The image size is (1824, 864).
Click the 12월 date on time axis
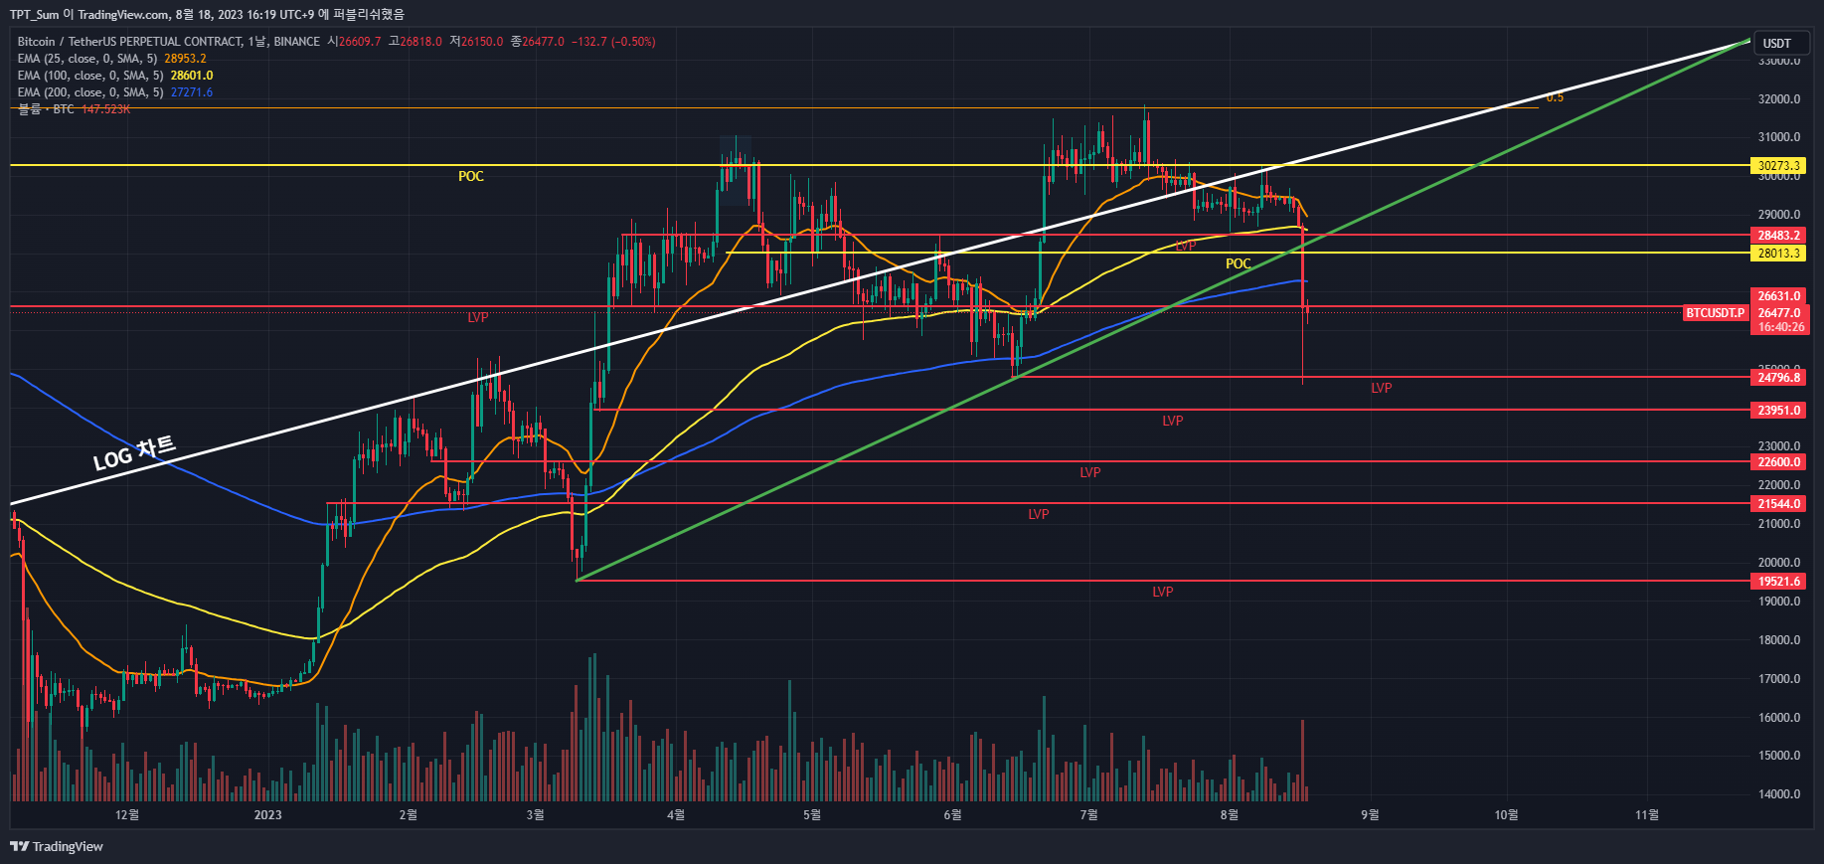127,815
